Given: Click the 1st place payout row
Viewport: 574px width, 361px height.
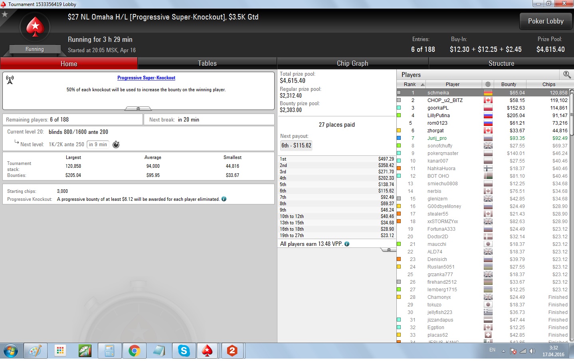Looking at the screenshot, I should [x=336, y=159].
